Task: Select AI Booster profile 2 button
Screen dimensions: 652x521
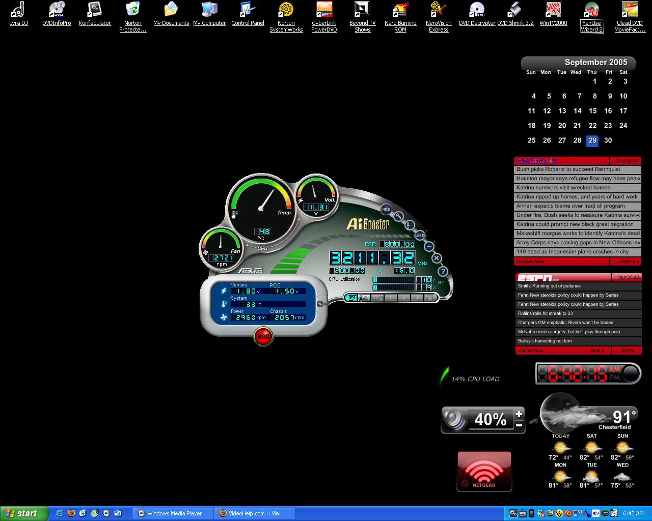Action: click(x=404, y=298)
